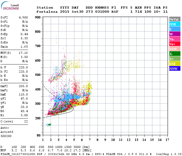Viewport: 182px width, 156px height.
Task: Select the NoVal gray legend swatch
Action: click(174, 19)
